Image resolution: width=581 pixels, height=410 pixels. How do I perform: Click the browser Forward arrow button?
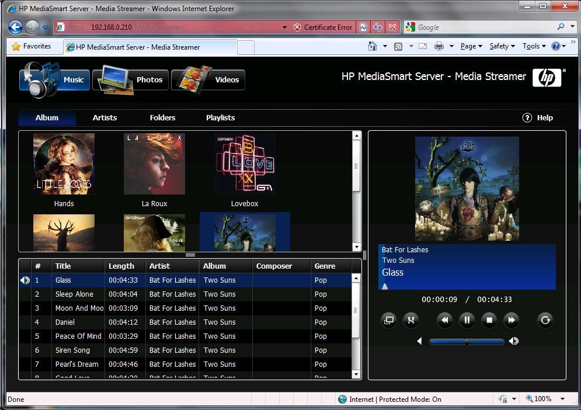click(33, 27)
